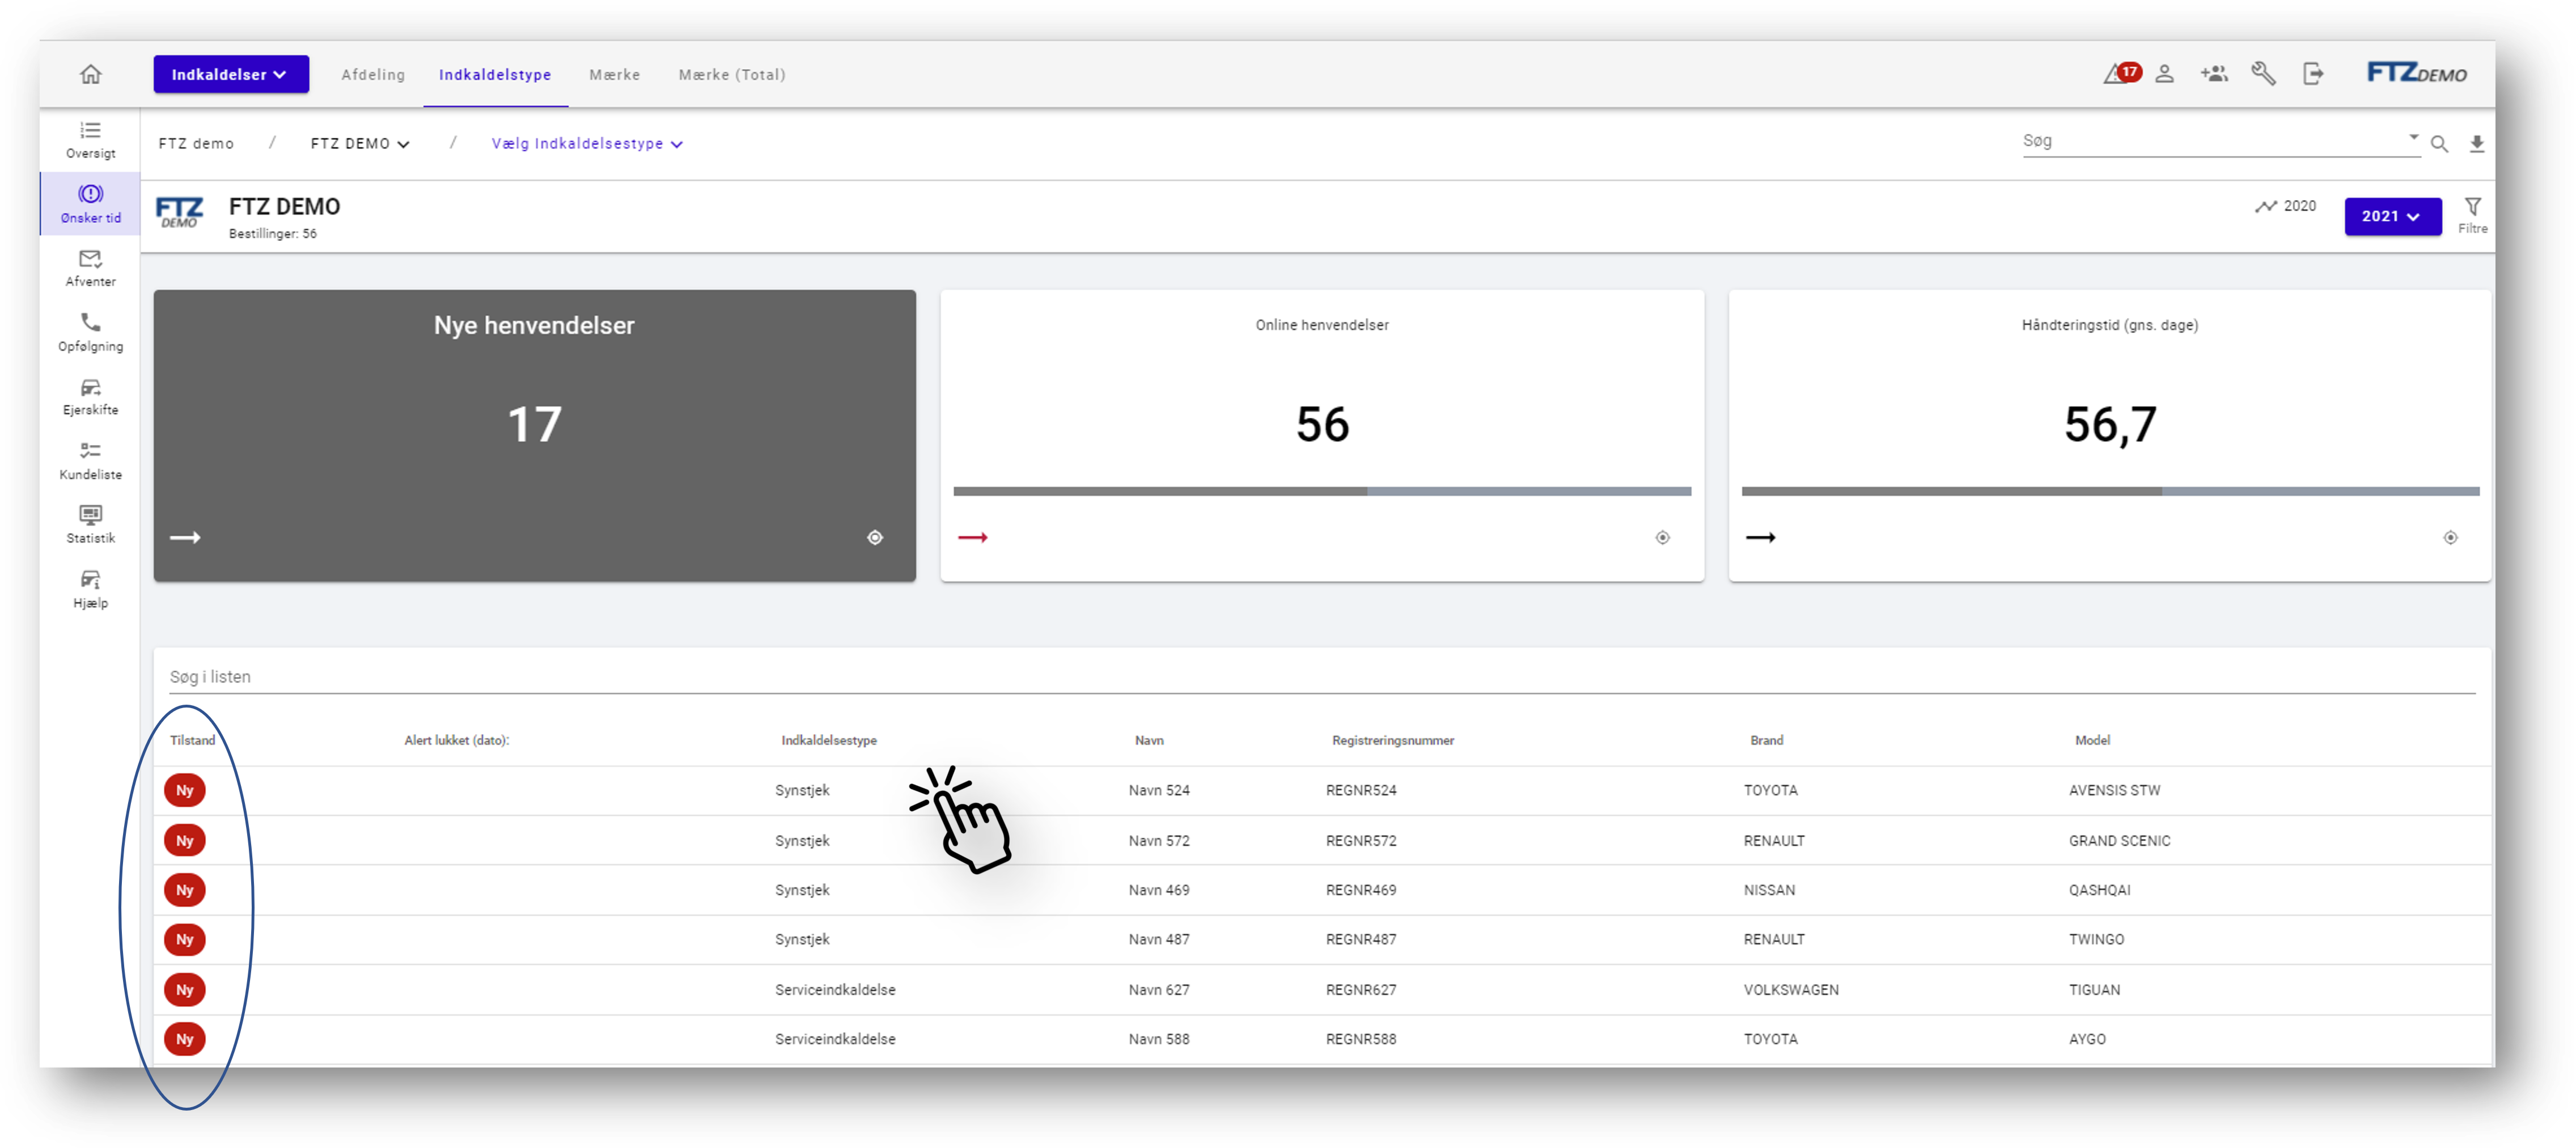Screen dimensions: 2576x1148
Task: Select REGNR524 registration cell
Action: pos(1361,790)
